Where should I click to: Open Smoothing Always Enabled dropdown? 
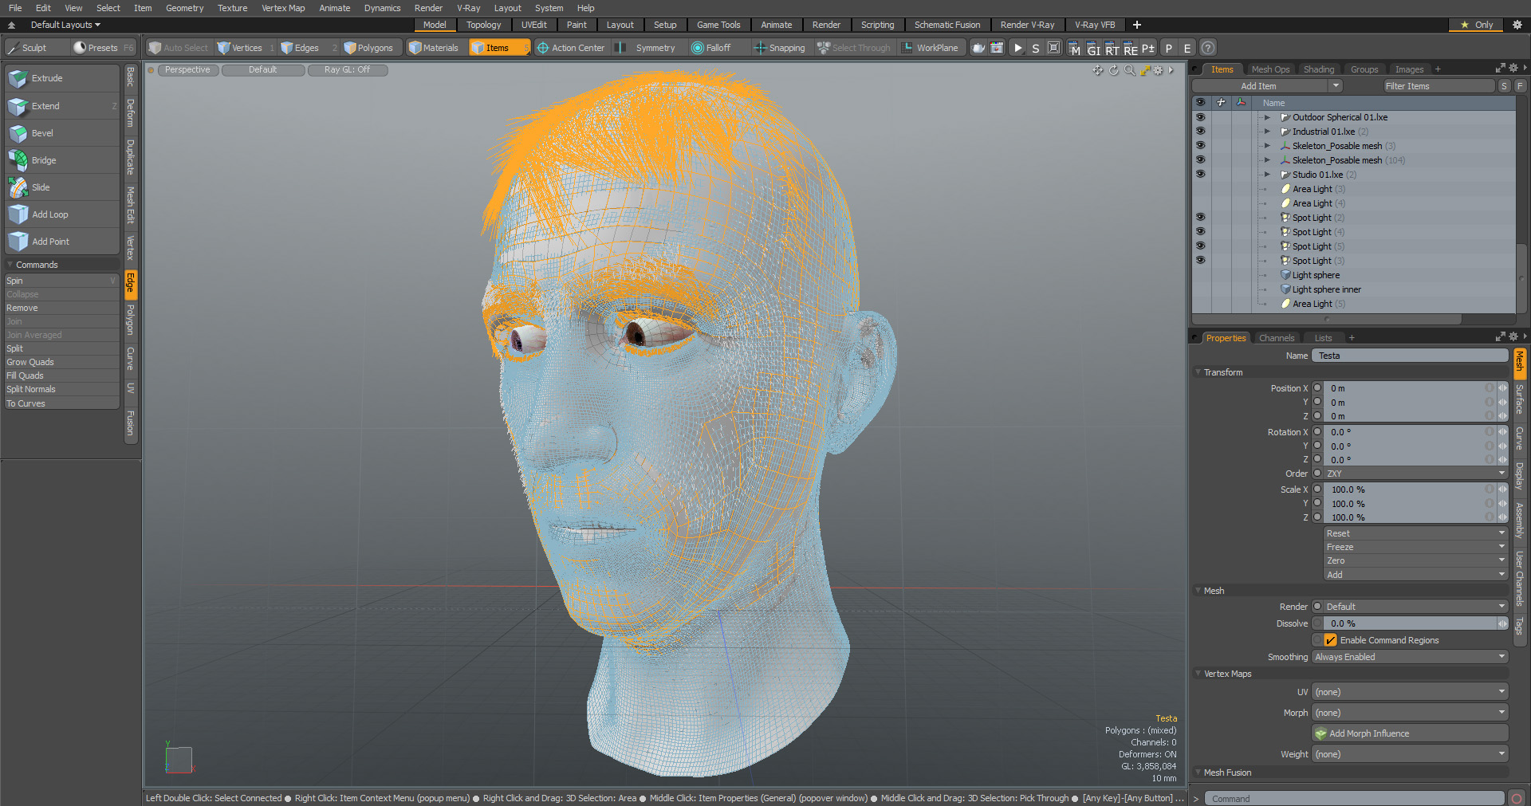1410,657
